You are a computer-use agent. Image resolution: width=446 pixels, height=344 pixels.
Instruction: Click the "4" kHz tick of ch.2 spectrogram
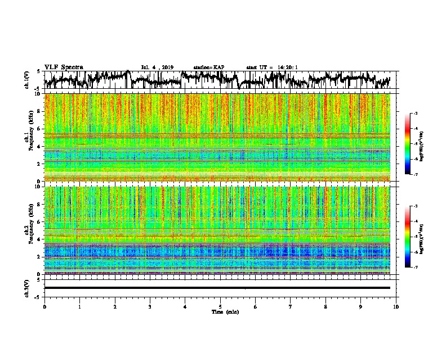tap(39, 239)
